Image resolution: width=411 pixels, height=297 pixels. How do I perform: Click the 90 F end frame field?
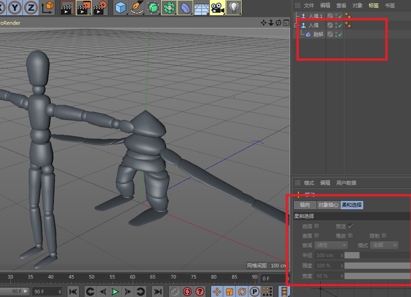47,292
